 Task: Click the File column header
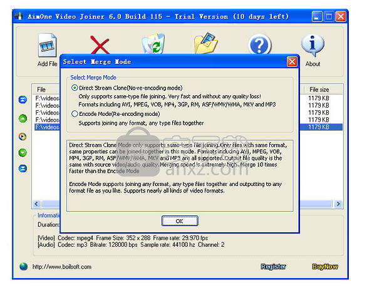click(46, 90)
